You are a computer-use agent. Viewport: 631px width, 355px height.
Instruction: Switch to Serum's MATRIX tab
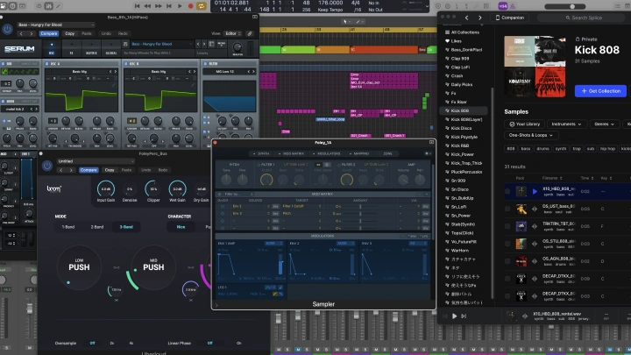click(91, 49)
